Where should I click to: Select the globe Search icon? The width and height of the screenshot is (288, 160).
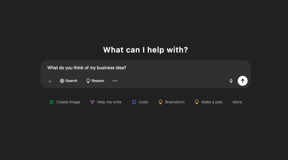62,81
